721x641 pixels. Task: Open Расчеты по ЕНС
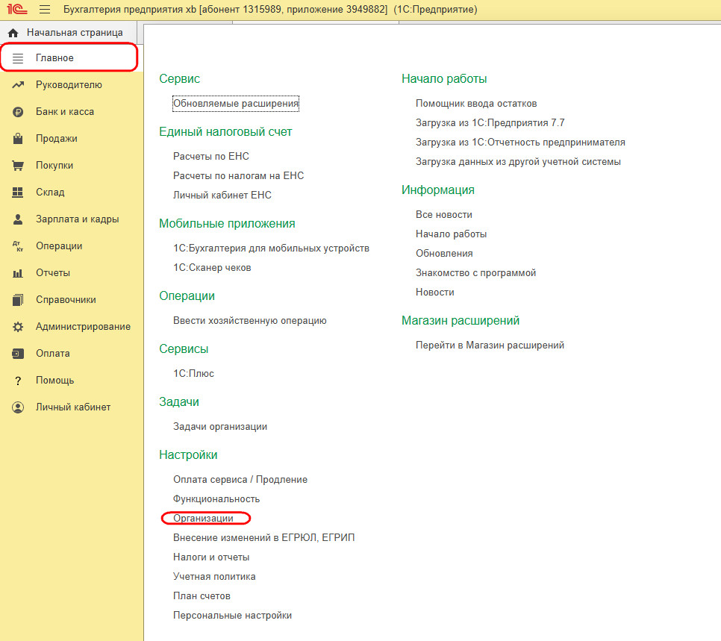point(211,157)
